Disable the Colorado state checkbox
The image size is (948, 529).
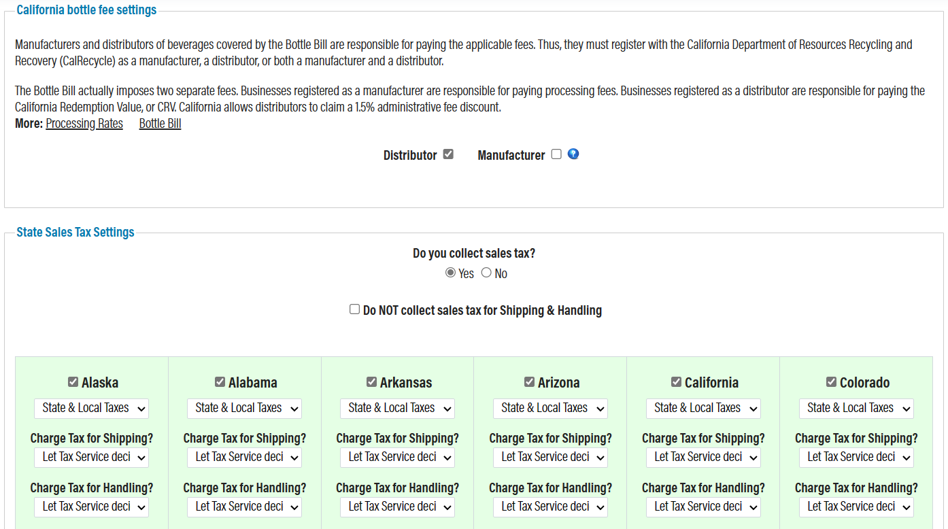[831, 381]
